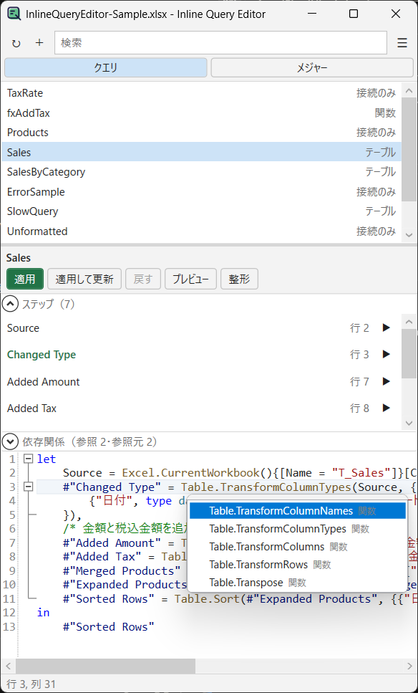Select the fxAddTax query
Viewport: 418px width, 693px height.
pyautogui.click(x=201, y=113)
